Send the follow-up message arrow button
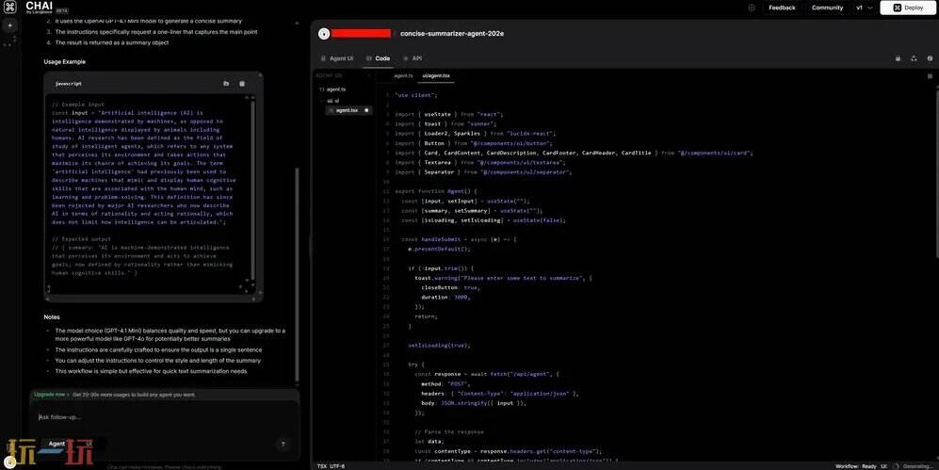Viewport: 939px width, 470px height. click(x=283, y=444)
